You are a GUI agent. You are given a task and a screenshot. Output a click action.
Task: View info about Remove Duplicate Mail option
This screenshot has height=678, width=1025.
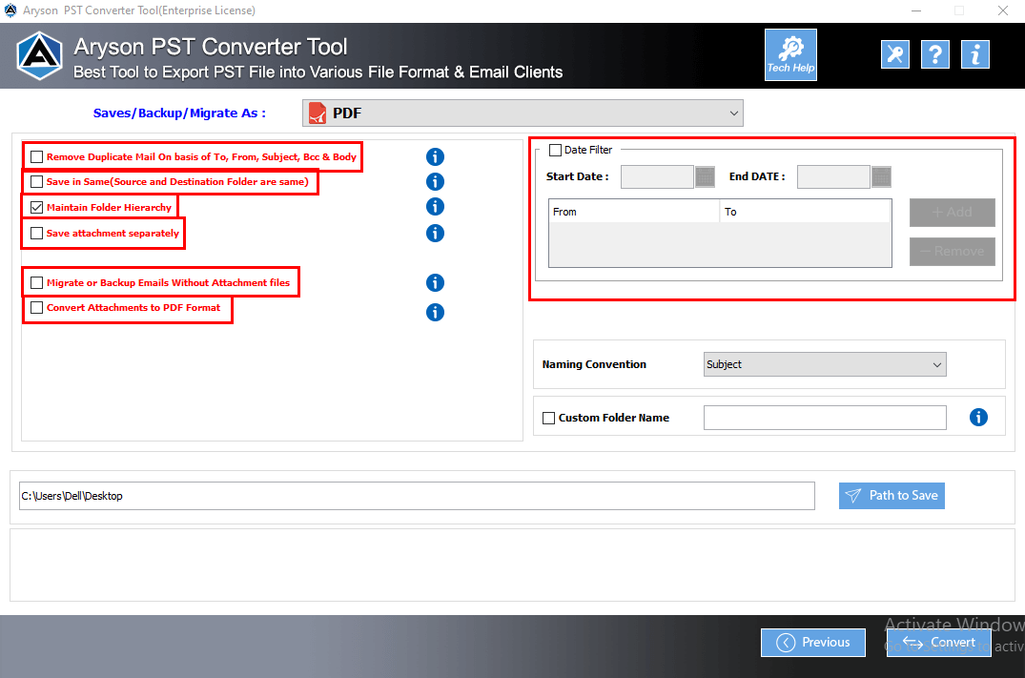point(435,156)
